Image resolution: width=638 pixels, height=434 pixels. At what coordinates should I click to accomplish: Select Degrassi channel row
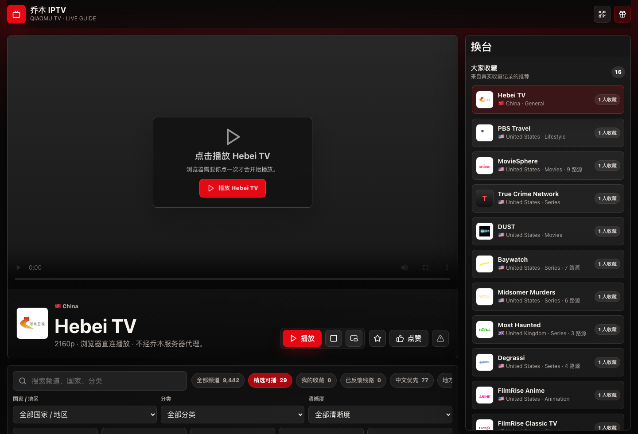tap(548, 362)
